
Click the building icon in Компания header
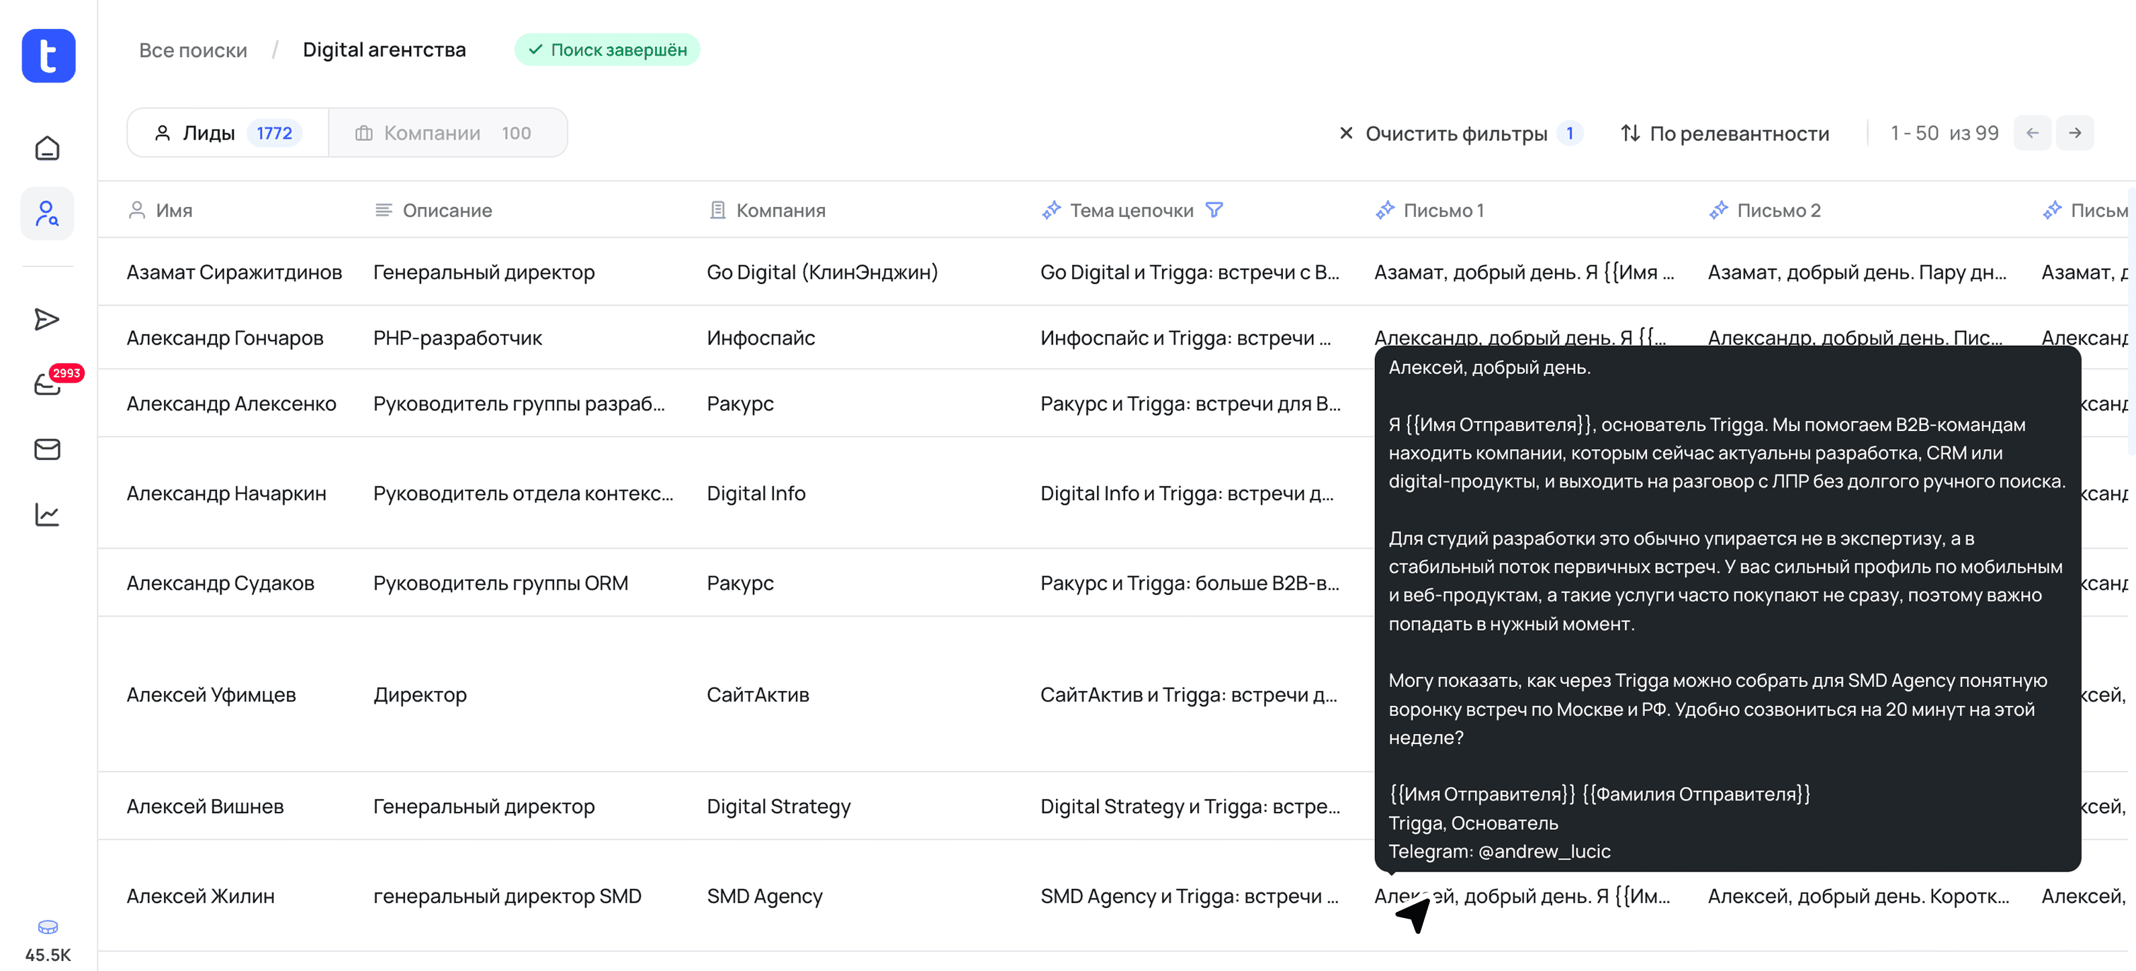(x=717, y=211)
